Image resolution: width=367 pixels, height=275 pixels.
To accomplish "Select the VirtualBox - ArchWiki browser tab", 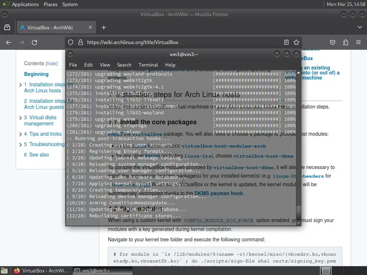I will [x=56, y=28].
